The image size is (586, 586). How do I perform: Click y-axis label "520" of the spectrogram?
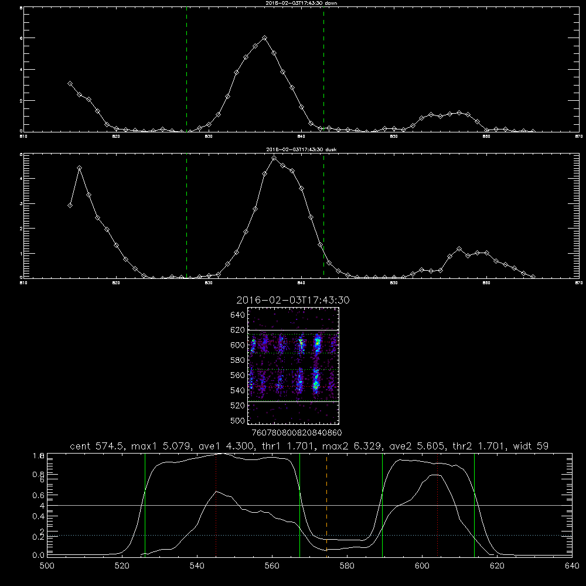pos(238,406)
